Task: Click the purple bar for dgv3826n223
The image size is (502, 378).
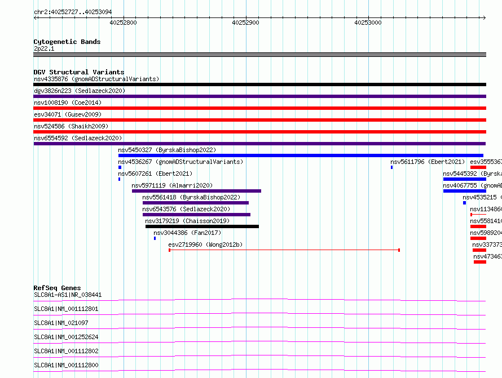Action: point(259,96)
